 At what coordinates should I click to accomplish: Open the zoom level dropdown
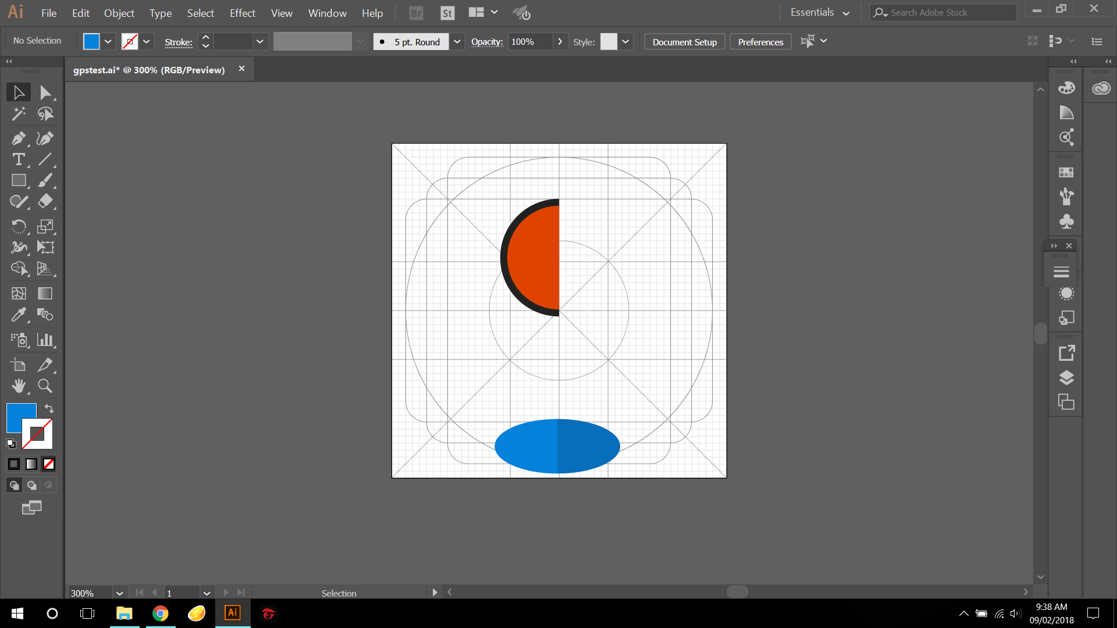(119, 593)
